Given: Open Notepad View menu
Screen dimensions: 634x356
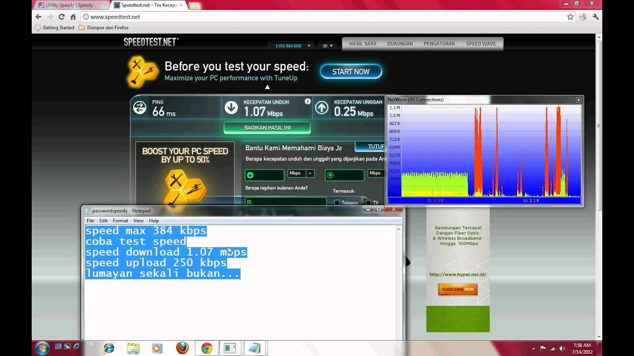Looking at the screenshot, I should click(x=138, y=221).
